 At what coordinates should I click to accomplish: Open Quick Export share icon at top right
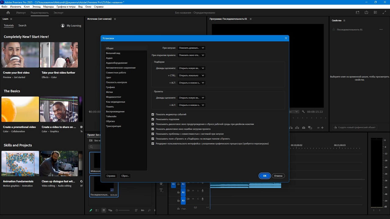[366, 12]
